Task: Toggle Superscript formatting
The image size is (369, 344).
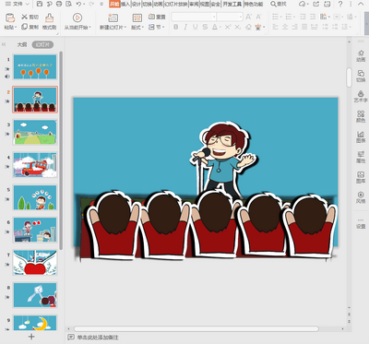Action: click(228, 27)
